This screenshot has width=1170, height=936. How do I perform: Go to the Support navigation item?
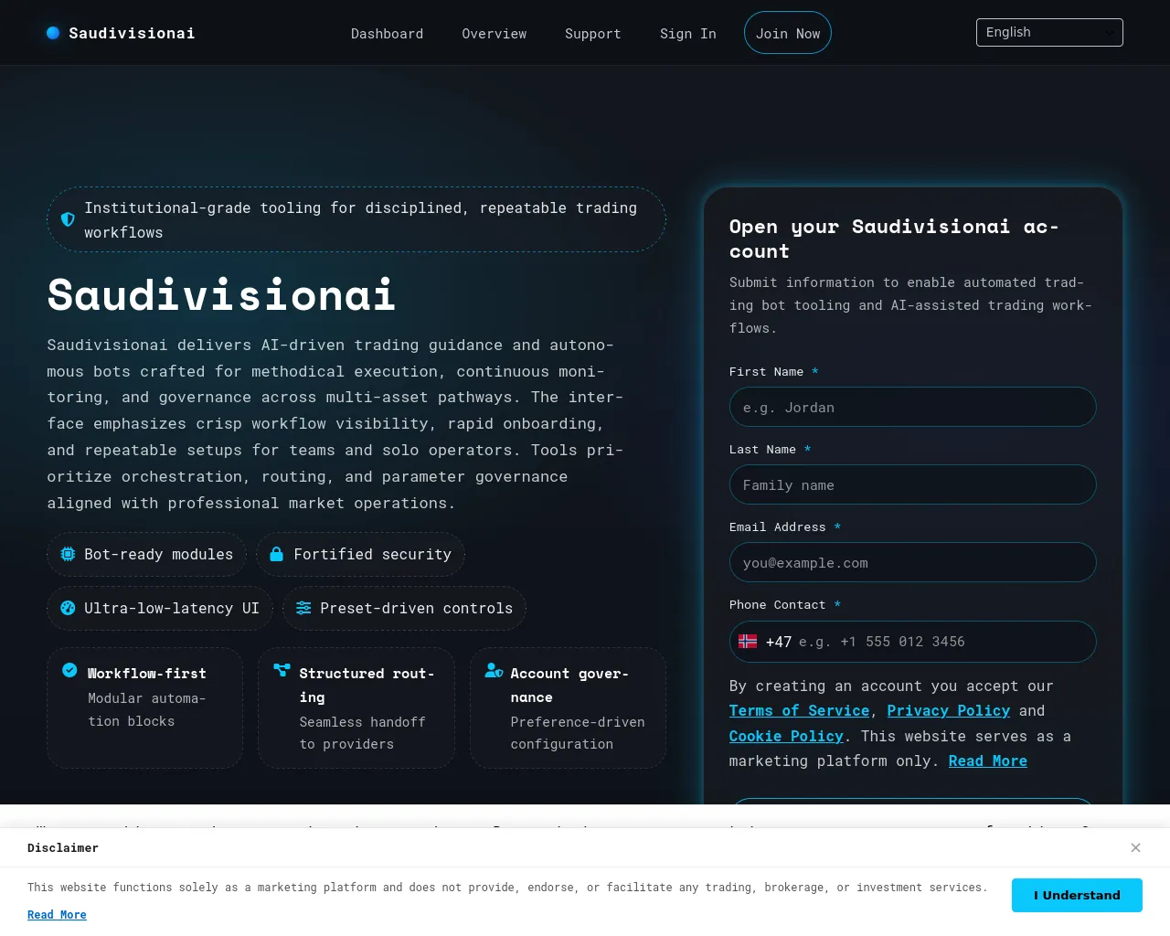593,34
